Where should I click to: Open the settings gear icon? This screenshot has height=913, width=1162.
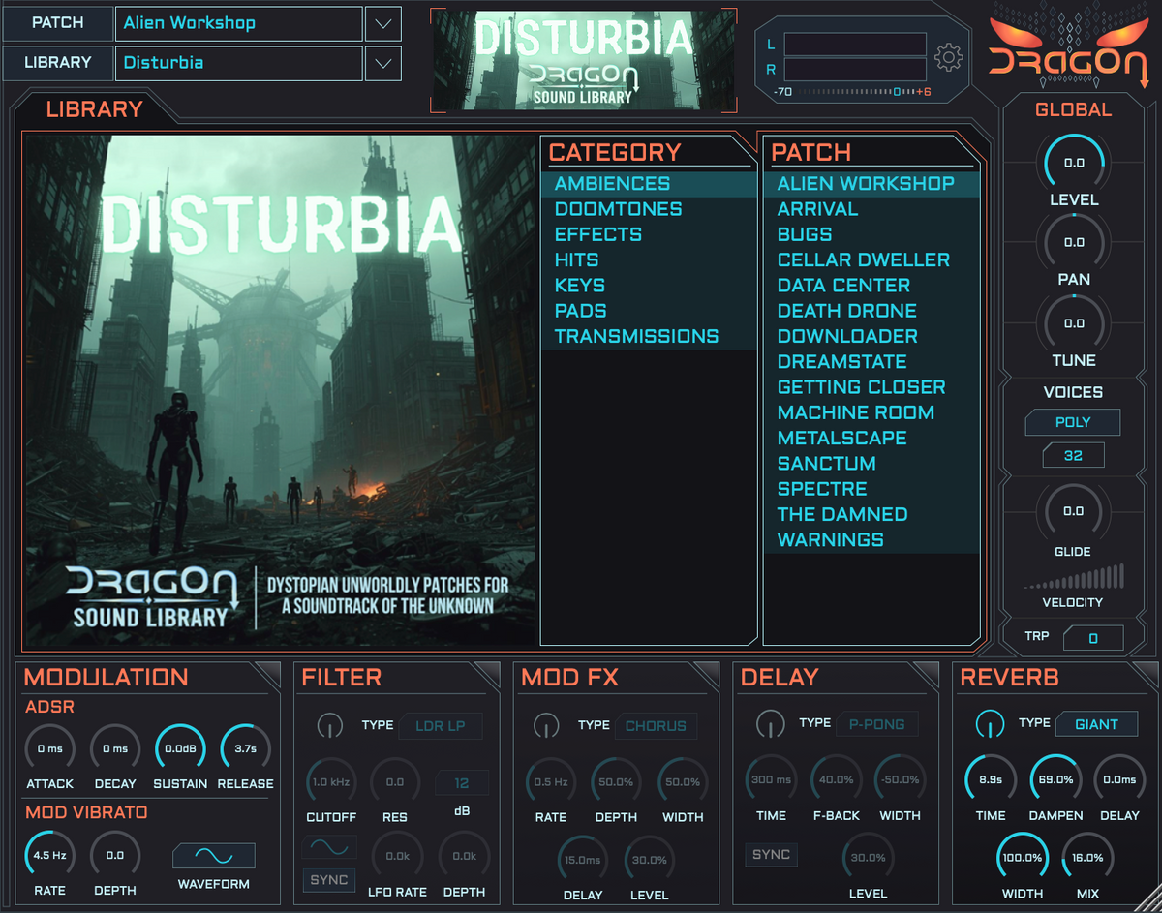(949, 58)
